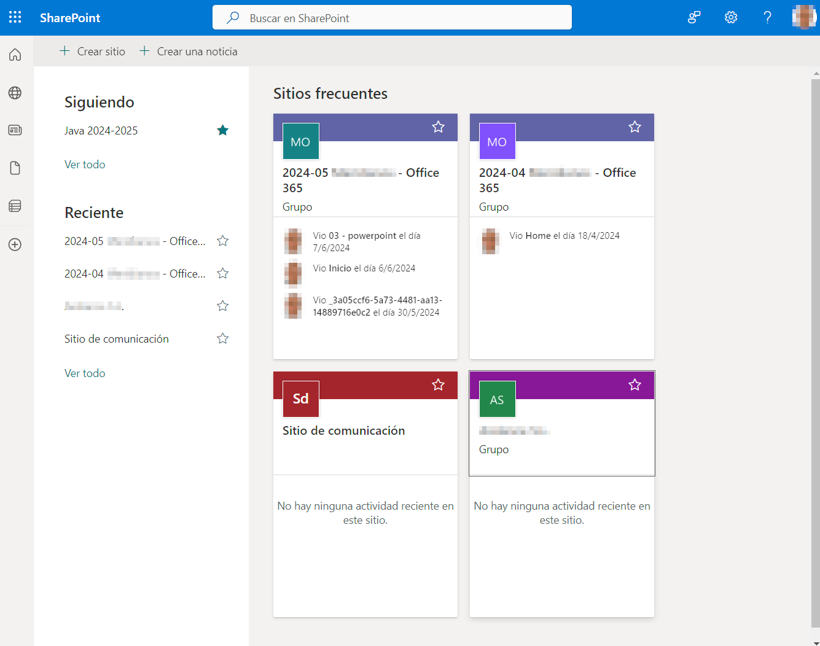
Task: Open '_3a05ccf6-5a73-4481-aa13' activity item
Action: pyautogui.click(x=377, y=306)
